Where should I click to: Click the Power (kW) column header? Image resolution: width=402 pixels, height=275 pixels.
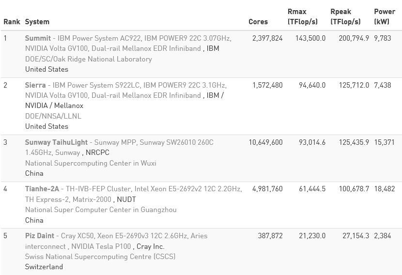(385, 16)
